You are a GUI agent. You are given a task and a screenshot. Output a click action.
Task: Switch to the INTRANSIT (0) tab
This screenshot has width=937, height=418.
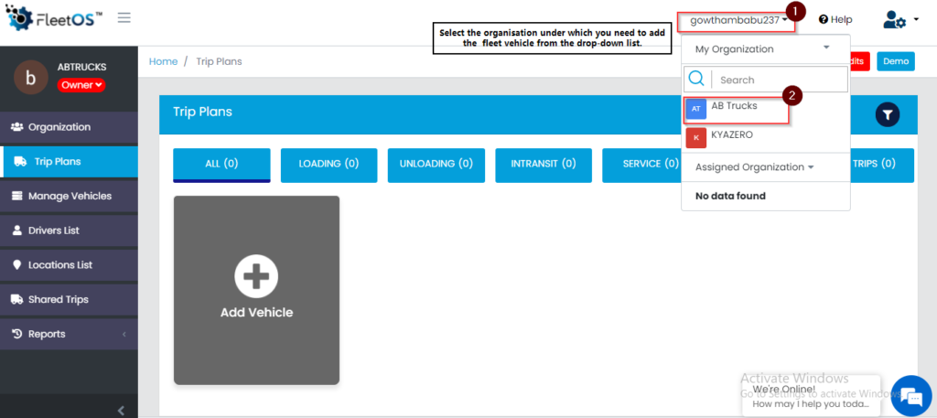544,165
